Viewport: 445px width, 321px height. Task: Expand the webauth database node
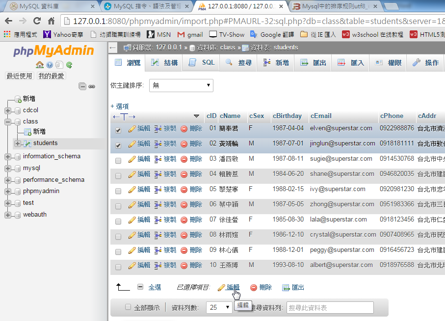8,215
